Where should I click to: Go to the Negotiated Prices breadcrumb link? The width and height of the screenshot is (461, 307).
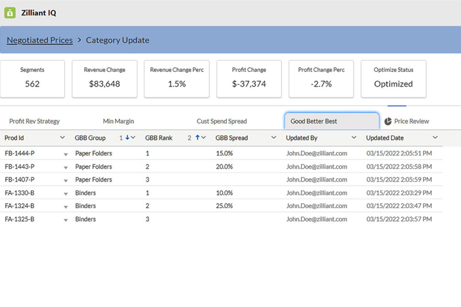[39, 41]
